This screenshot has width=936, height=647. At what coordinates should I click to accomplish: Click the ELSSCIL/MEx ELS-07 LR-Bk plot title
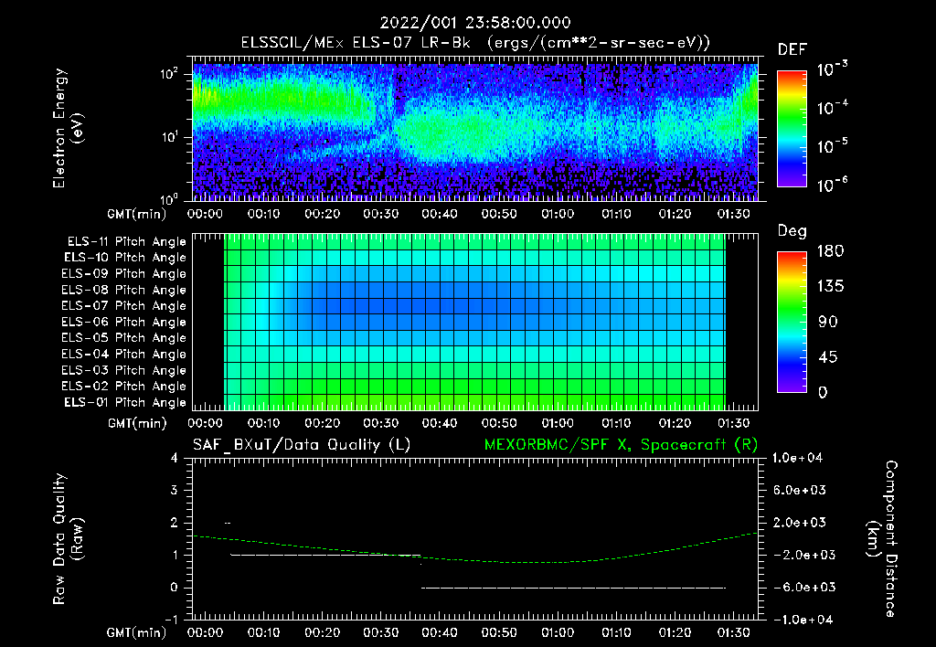point(475,43)
